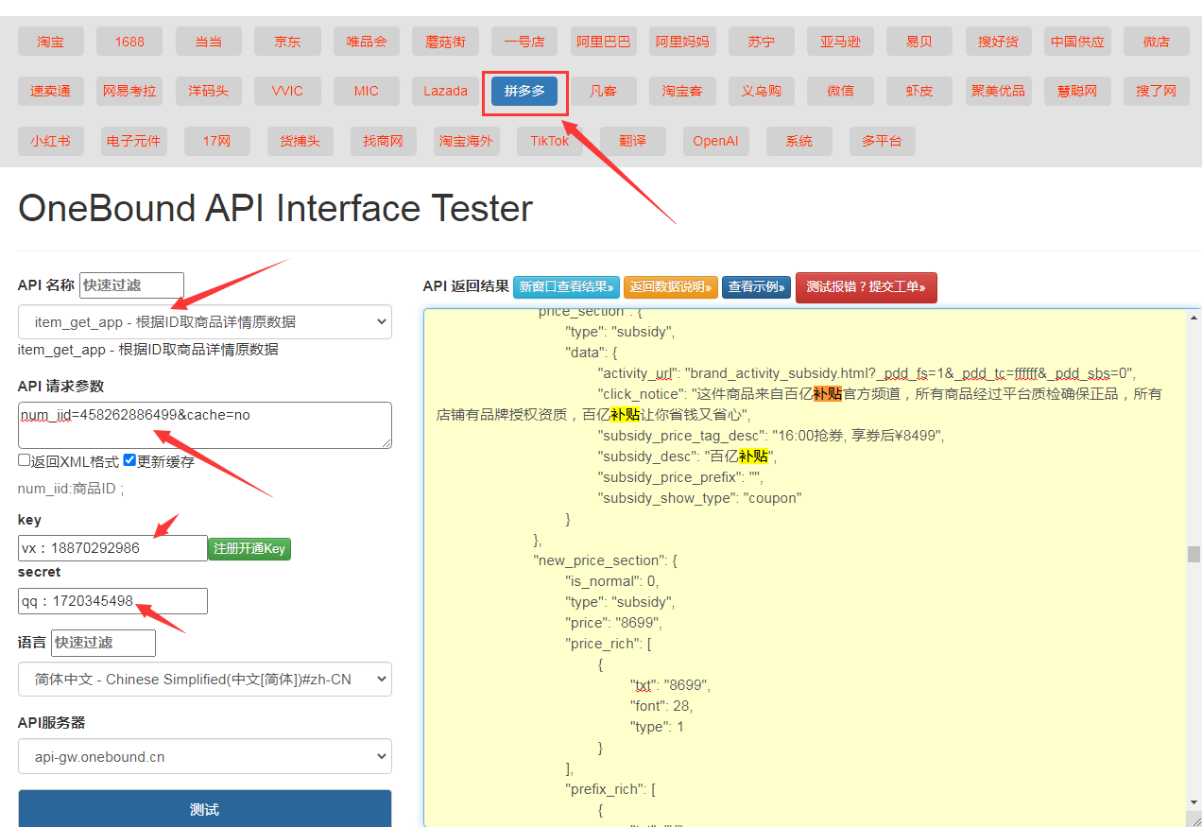The width and height of the screenshot is (1202, 827).
Task: Choose the 唯品会 platform tab
Action: pos(367,42)
